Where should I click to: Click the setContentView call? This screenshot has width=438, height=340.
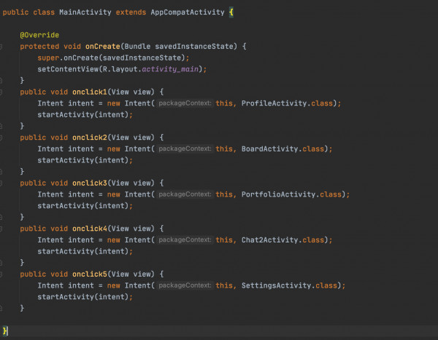[x=68, y=69]
